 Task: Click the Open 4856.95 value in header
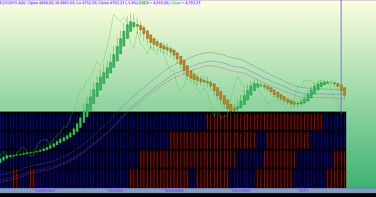point(41,3)
